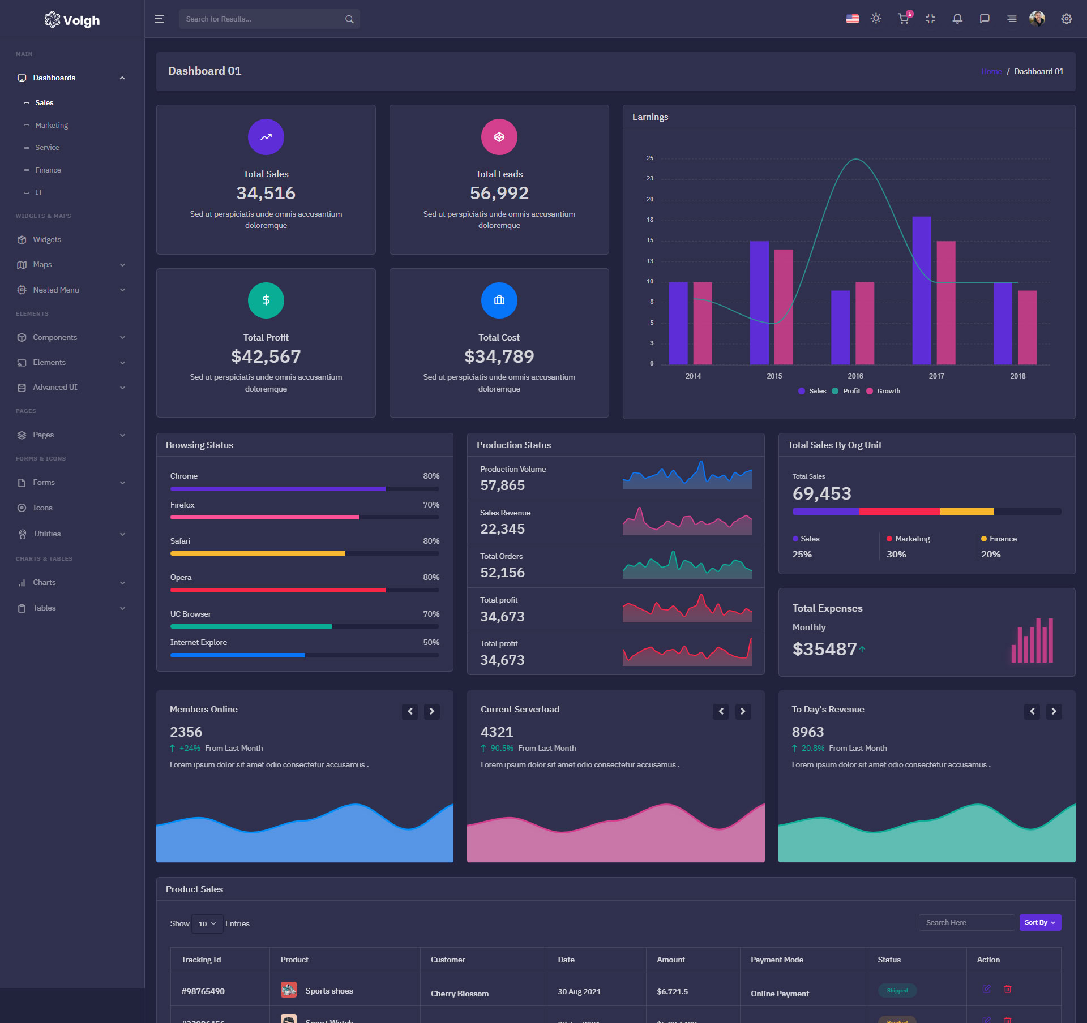Click the Home breadcrumb link
The width and height of the screenshot is (1087, 1023).
coord(991,71)
